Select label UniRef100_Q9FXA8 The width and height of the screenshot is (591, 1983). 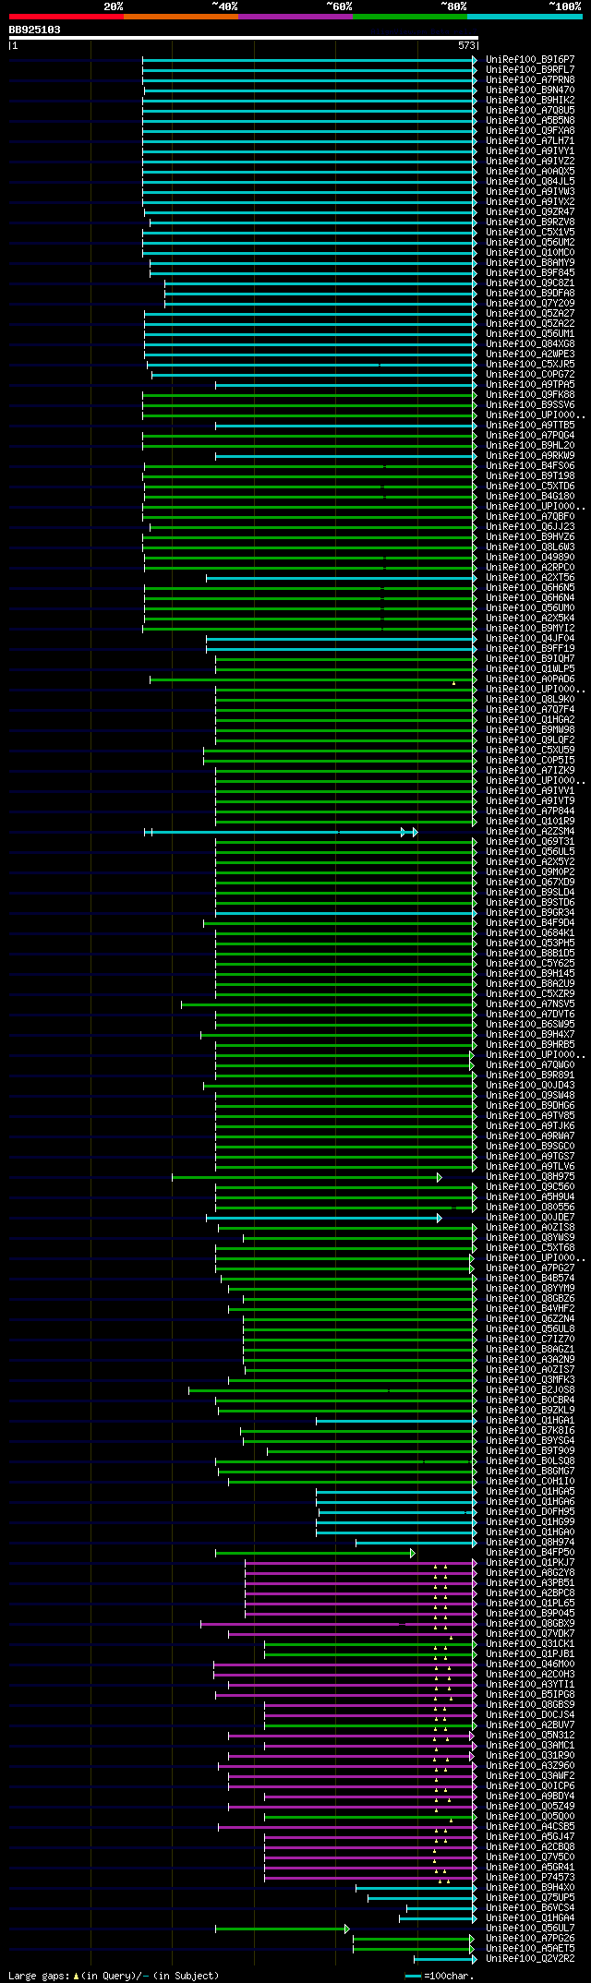pos(530,130)
